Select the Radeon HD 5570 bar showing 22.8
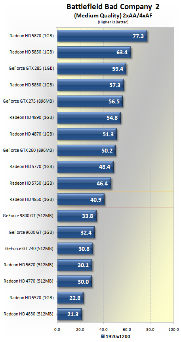The width and height of the screenshot is (181, 342). point(70,298)
